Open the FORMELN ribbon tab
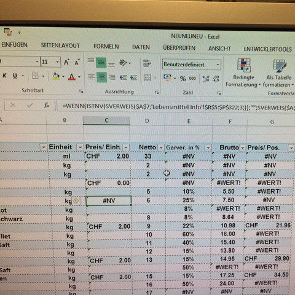The image size is (295, 295). pos(106,47)
